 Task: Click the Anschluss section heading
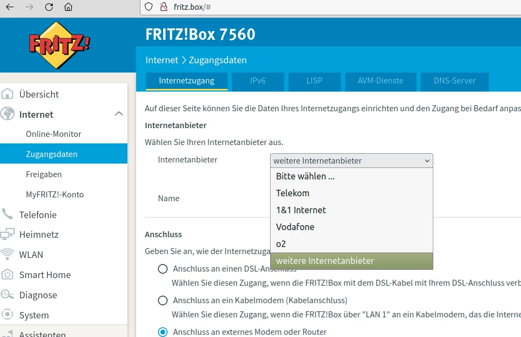(163, 234)
